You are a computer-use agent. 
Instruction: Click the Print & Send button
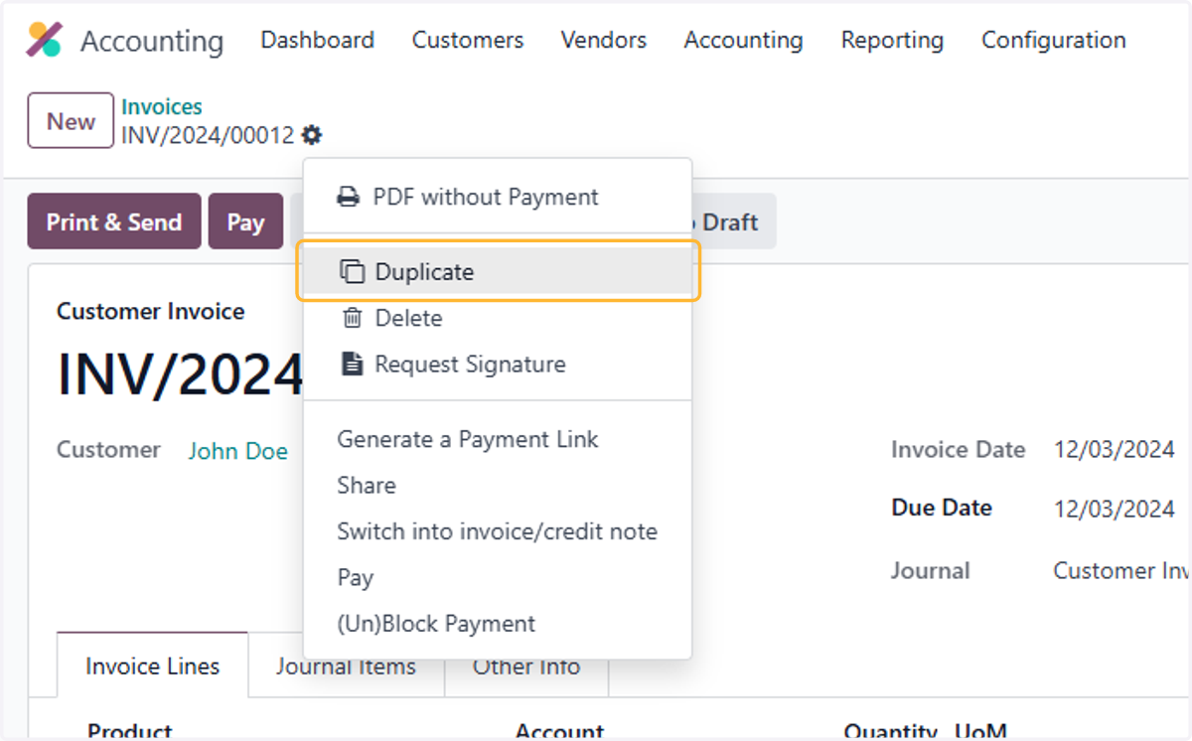(114, 222)
